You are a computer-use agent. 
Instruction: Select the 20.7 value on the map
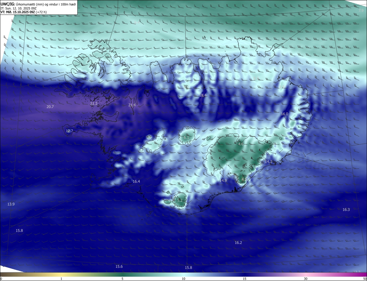50,107
